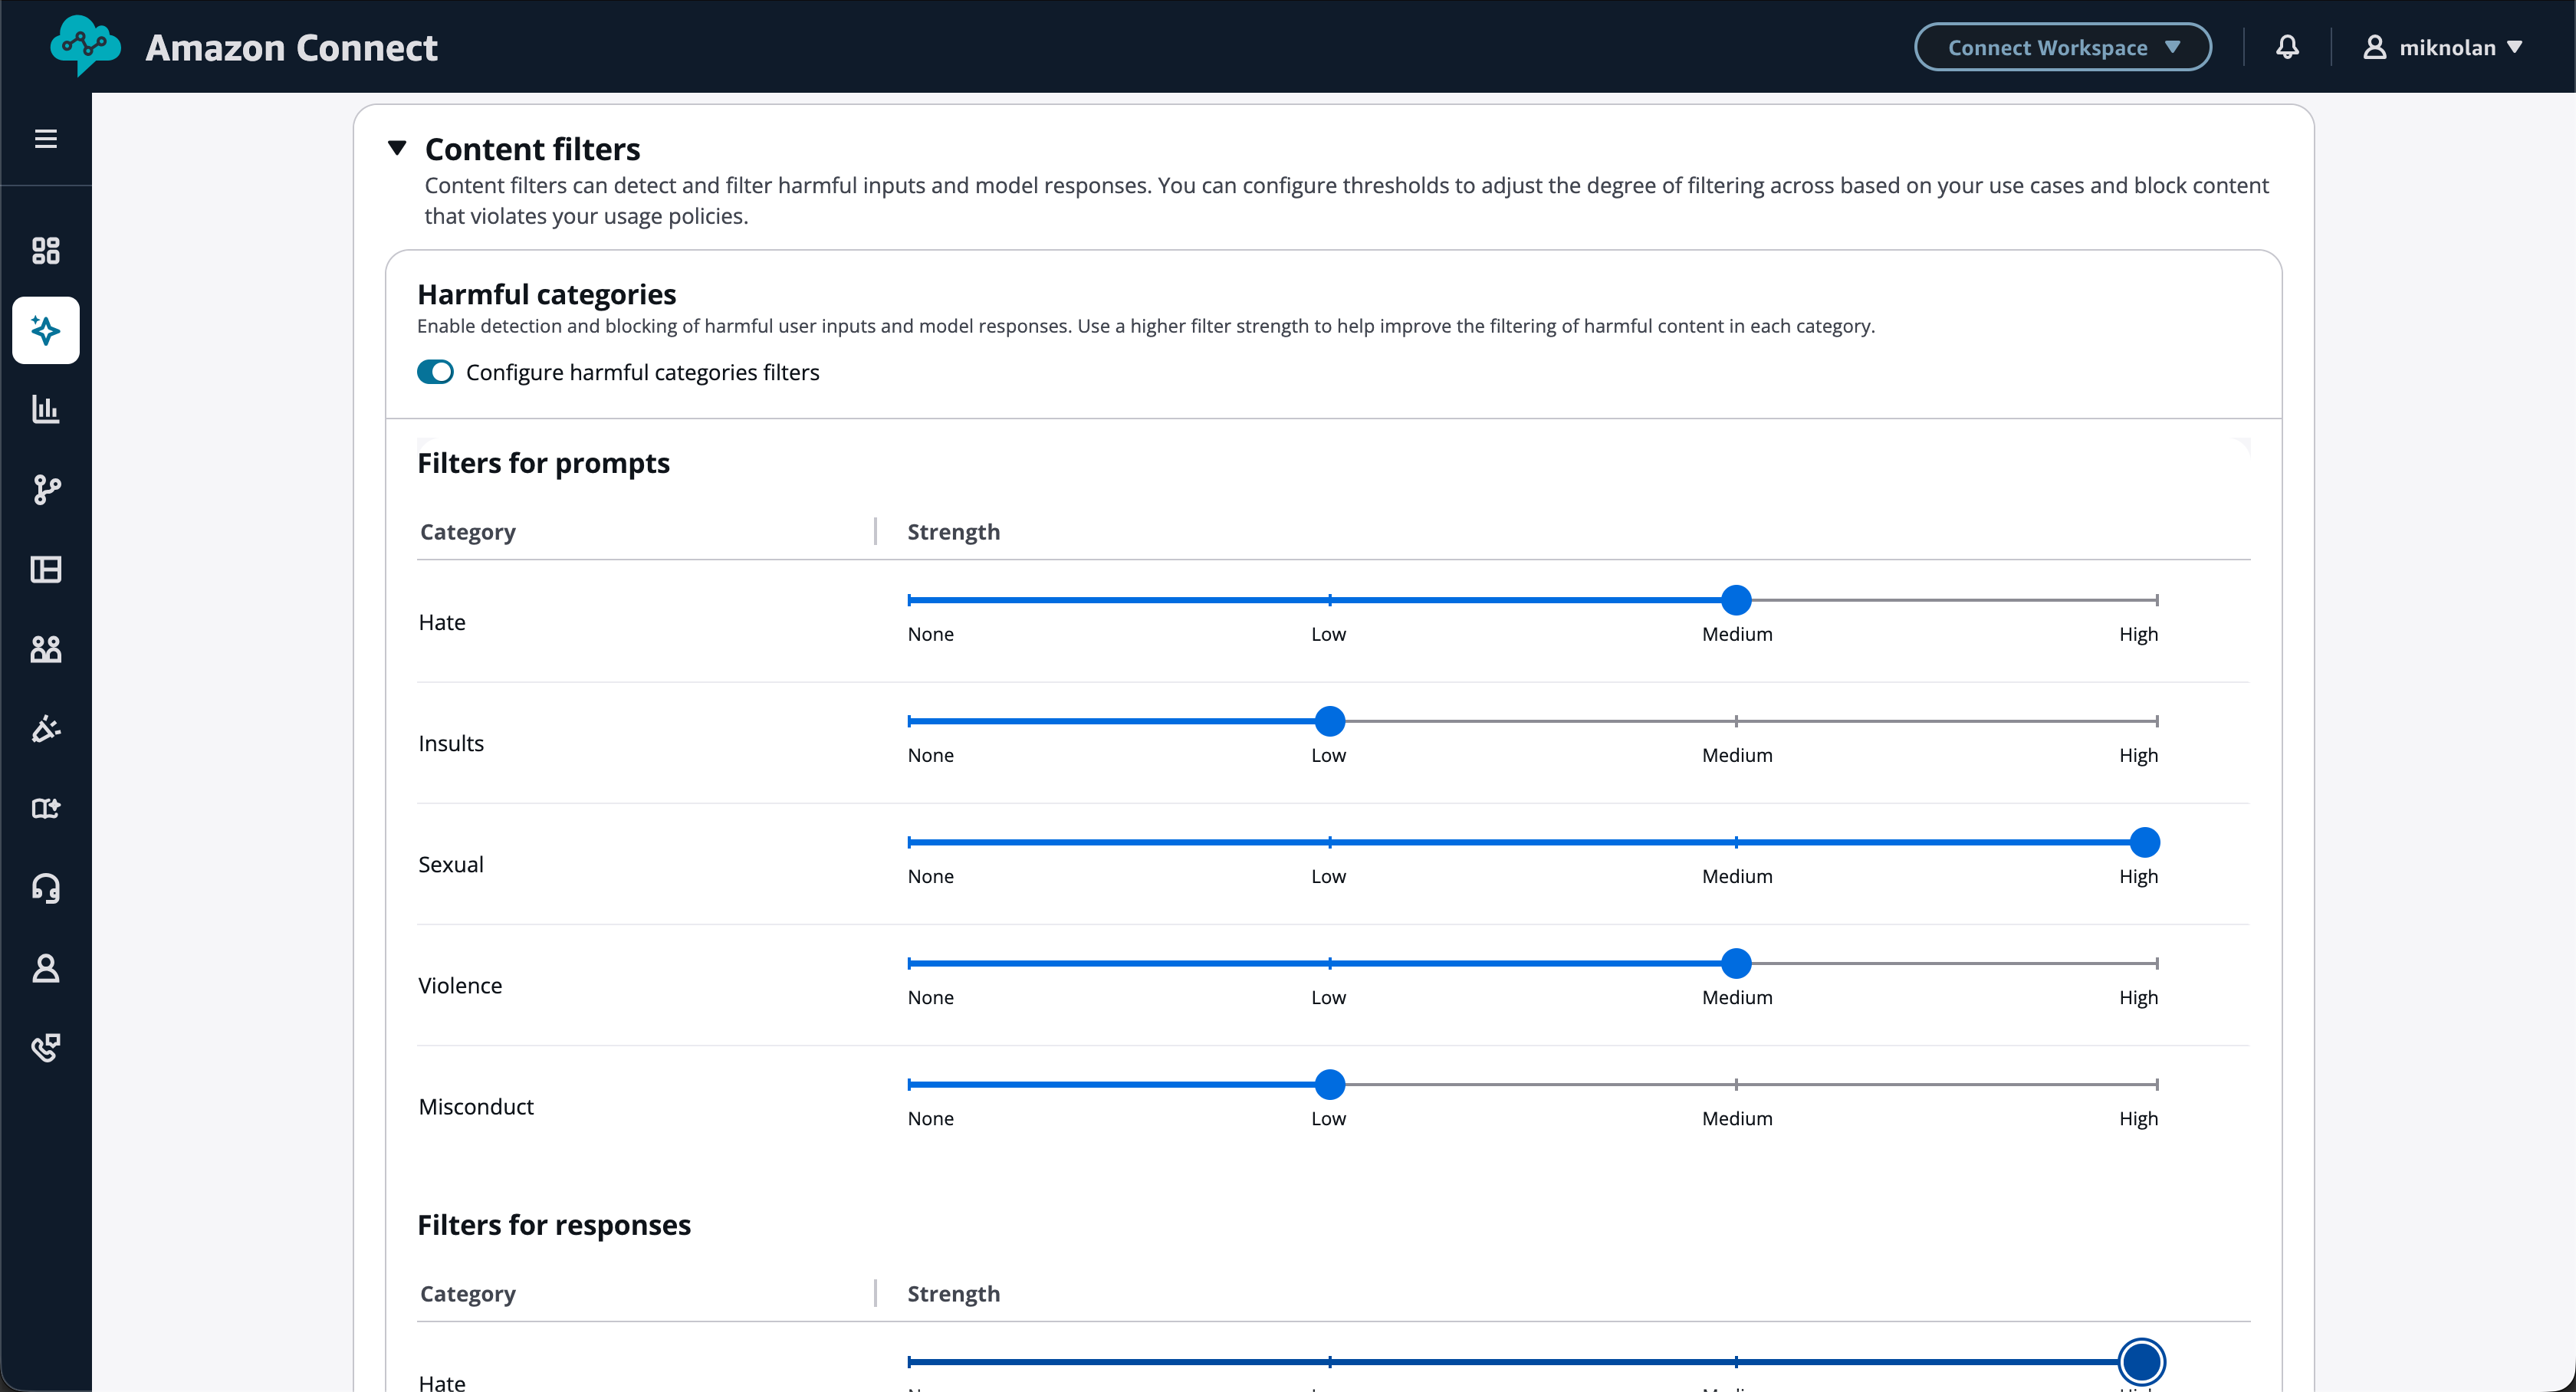Select the person profile icon in sidebar
The image size is (2576, 1392).
click(x=46, y=967)
